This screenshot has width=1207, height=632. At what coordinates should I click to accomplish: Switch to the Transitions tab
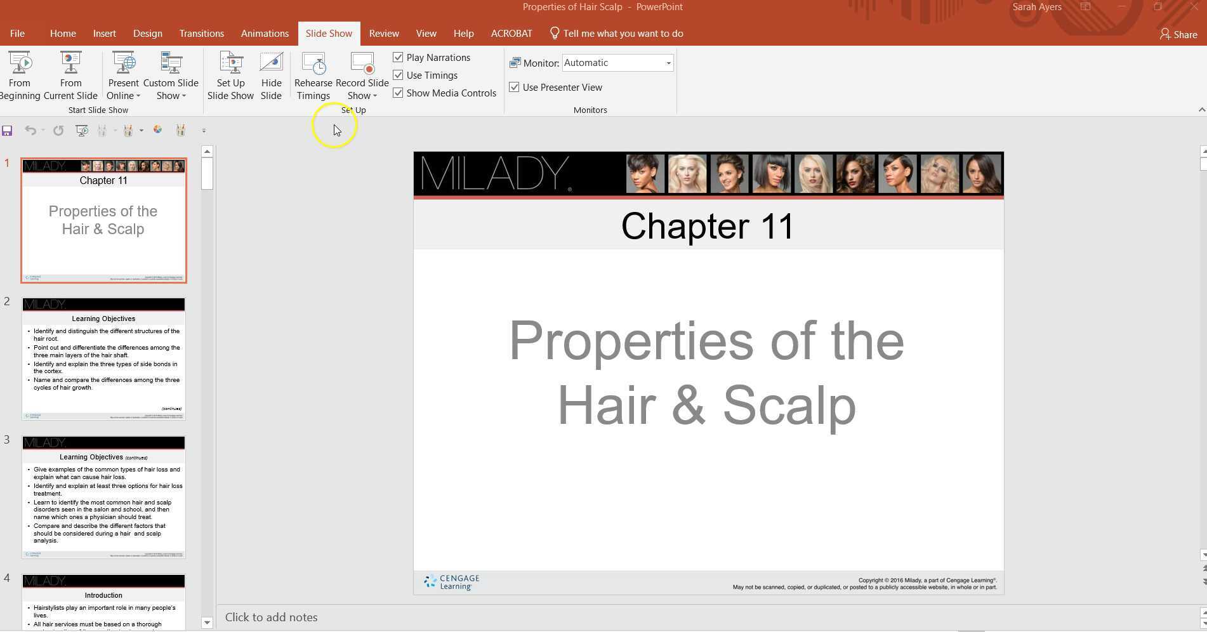pos(201,34)
